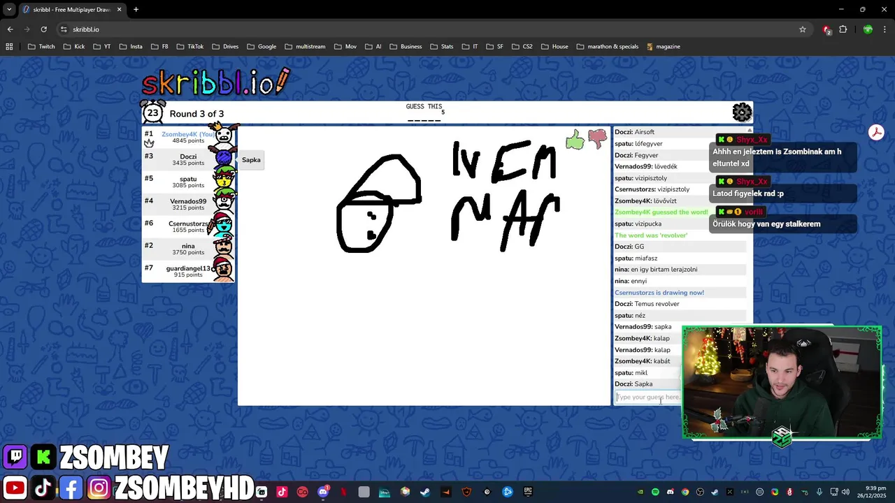Image resolution: width=895 pixels, height=503 pixels.
Task: Select player Zsombey4K in the player list
Action: click(188, 137)
